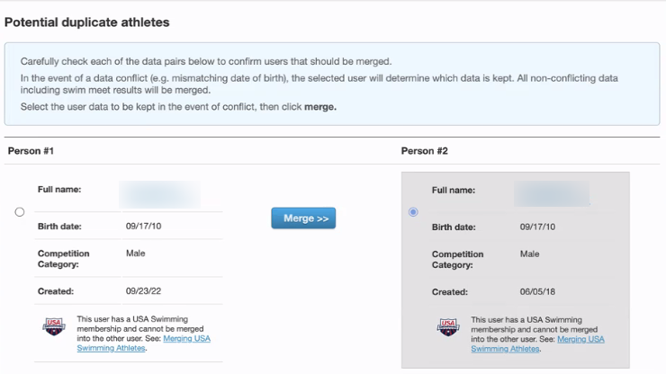The image size is (666, 374).
Task: Click the bold word merge in instructions
Action: pos(320,107)
